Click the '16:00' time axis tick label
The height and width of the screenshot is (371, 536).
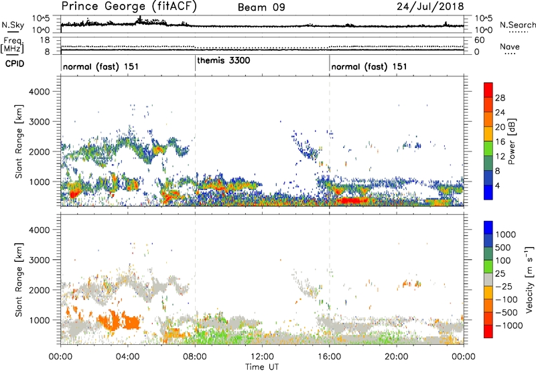(329, 357)
